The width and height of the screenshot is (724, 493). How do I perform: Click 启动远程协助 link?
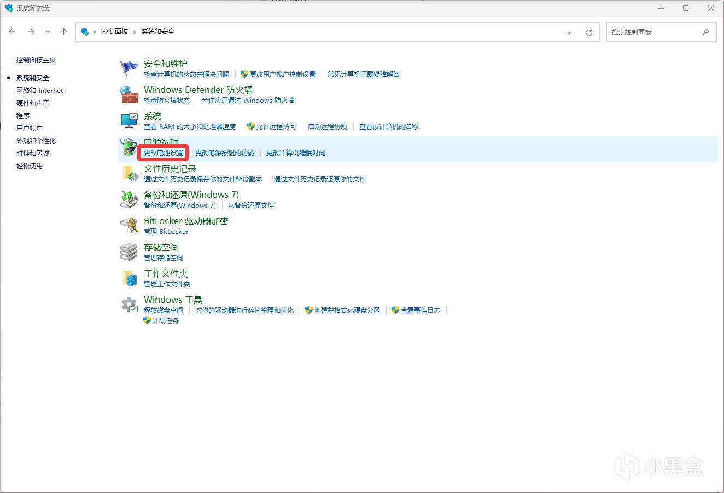[328, 127]
